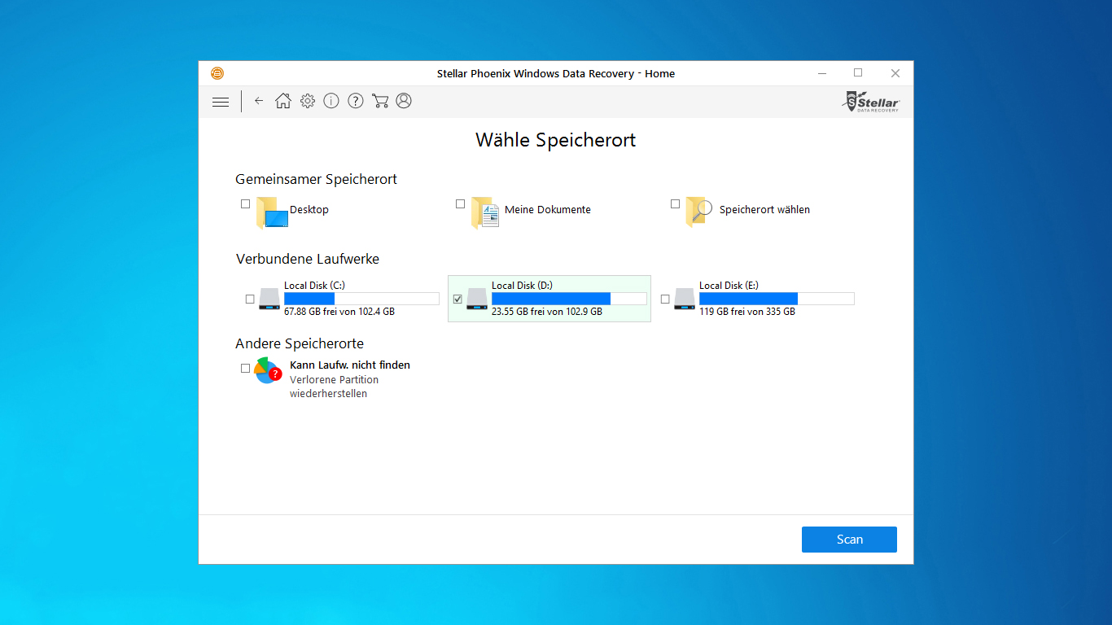Uncheck the Local Disk (D:) checkbox
The height and width of the screenshot is (625, 1112).
pos(457,299)
